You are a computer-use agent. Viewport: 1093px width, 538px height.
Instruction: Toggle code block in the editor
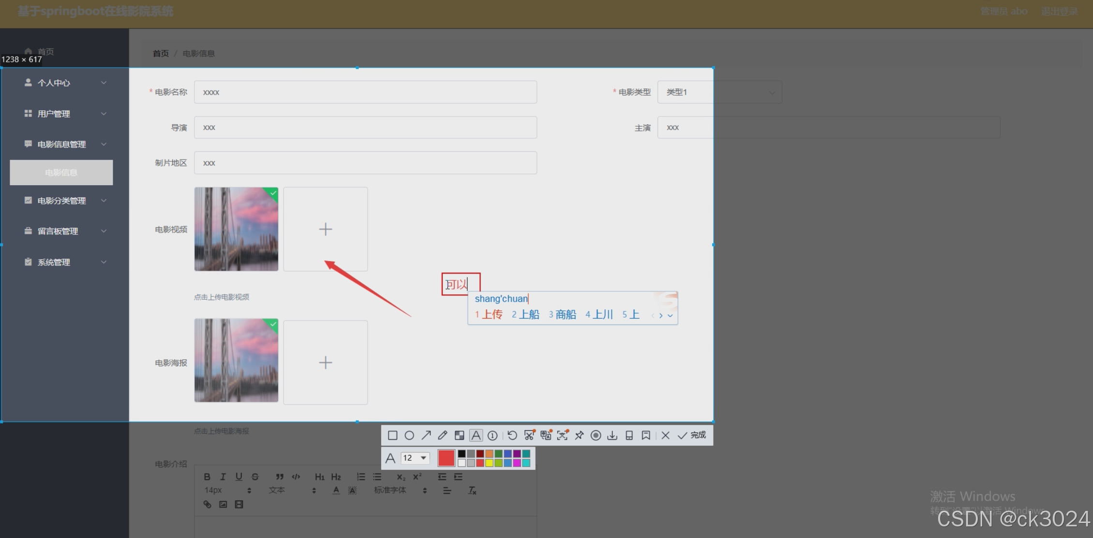296,477
